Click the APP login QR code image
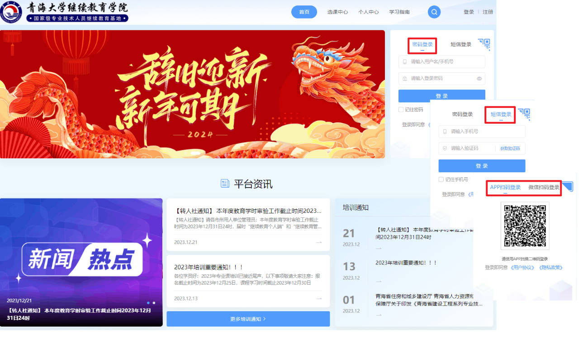The width and height of the screenshot is (583, 341). click(x=525, y=226)
